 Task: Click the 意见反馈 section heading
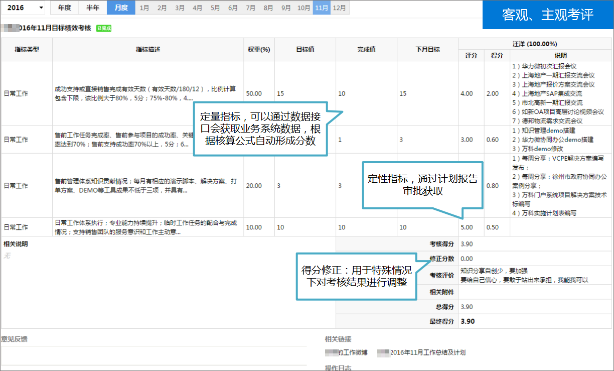tap(15, 339)
